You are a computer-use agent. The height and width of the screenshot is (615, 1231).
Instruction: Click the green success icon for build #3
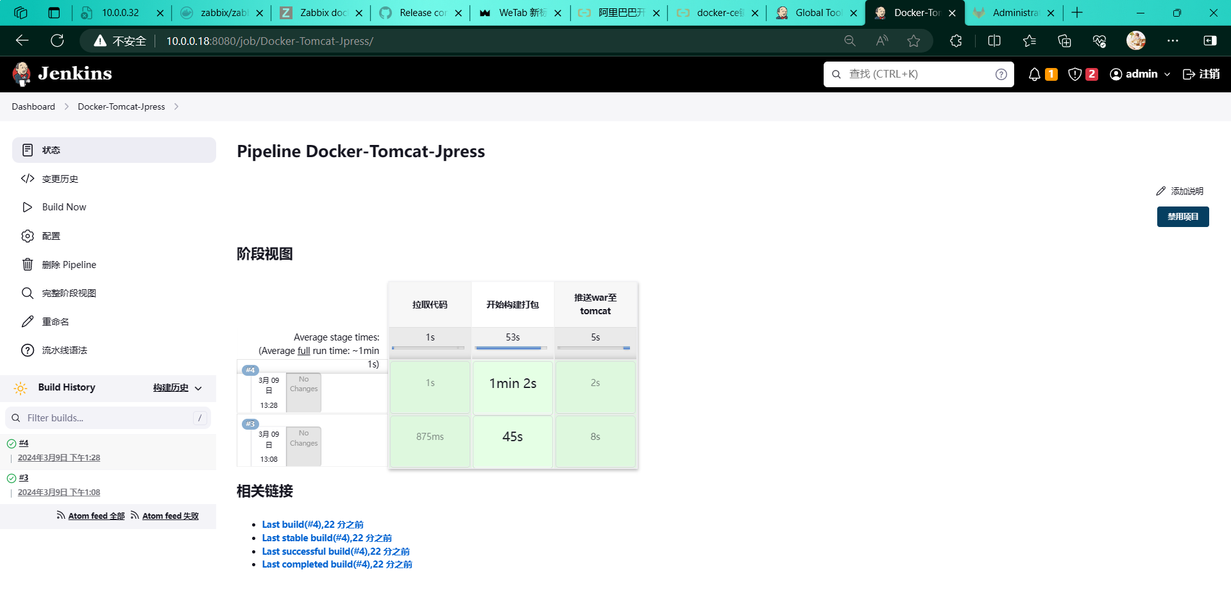[x=12, y=478]
